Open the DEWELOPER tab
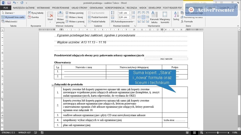 (x=155, y=8)
